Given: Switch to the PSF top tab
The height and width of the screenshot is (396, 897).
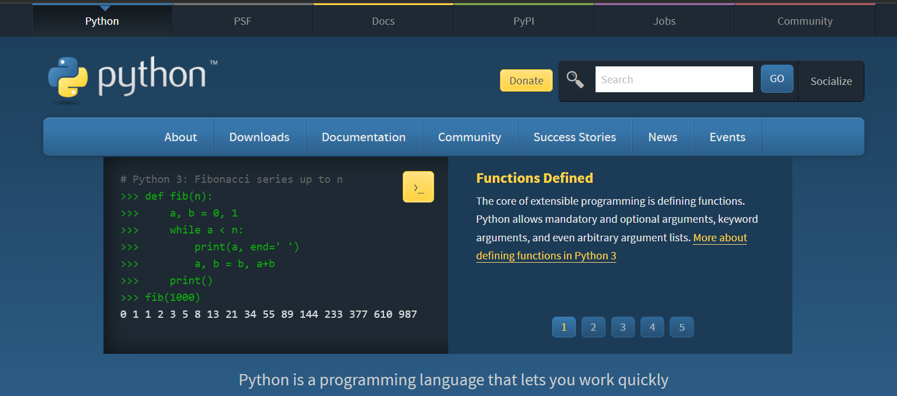Looking at the screenshot, I should tap(242, 21).
